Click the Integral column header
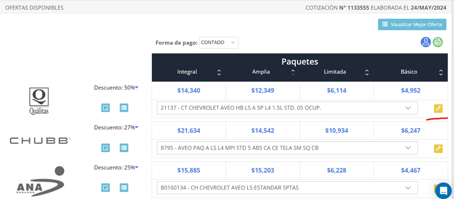454x199 pixels. (187, 72)
